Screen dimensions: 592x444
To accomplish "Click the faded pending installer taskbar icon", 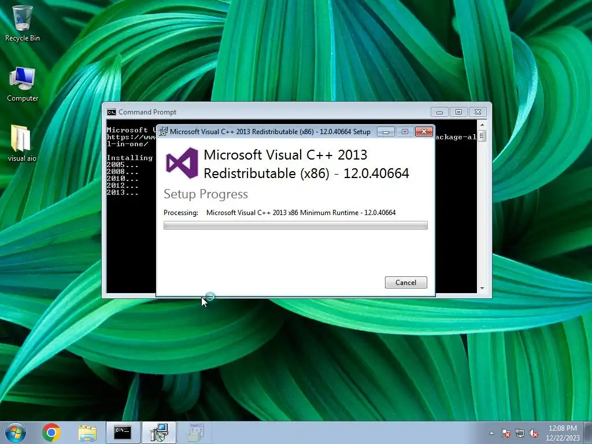I will point(195,432).
